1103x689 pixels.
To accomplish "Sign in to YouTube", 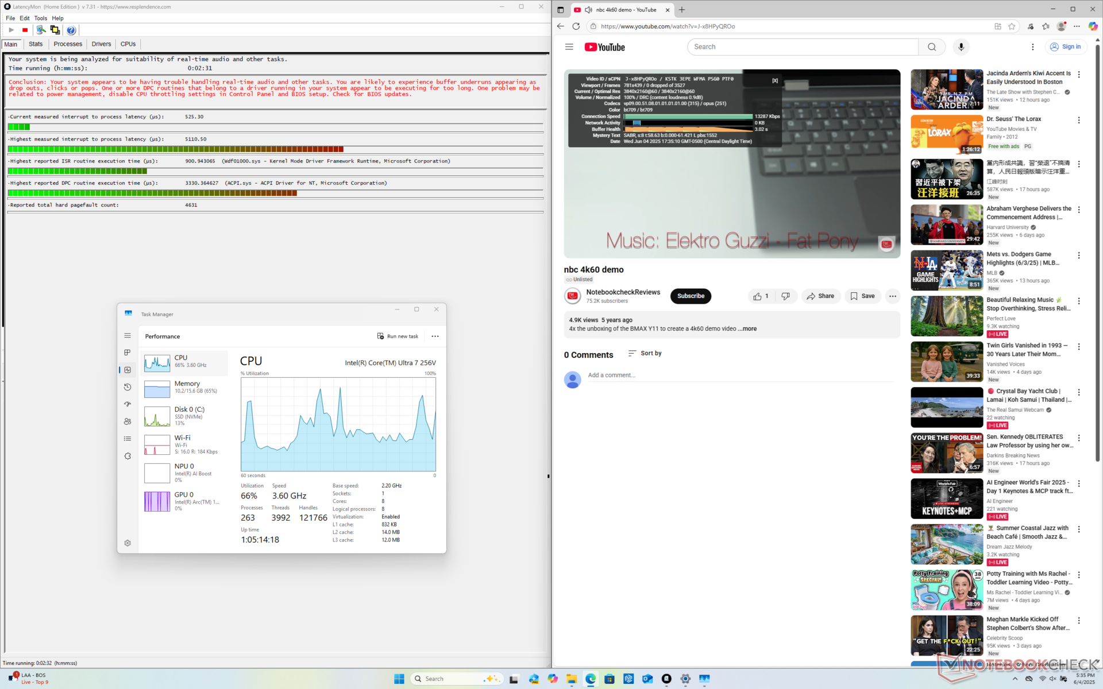I will click(x=1066, y=47).
